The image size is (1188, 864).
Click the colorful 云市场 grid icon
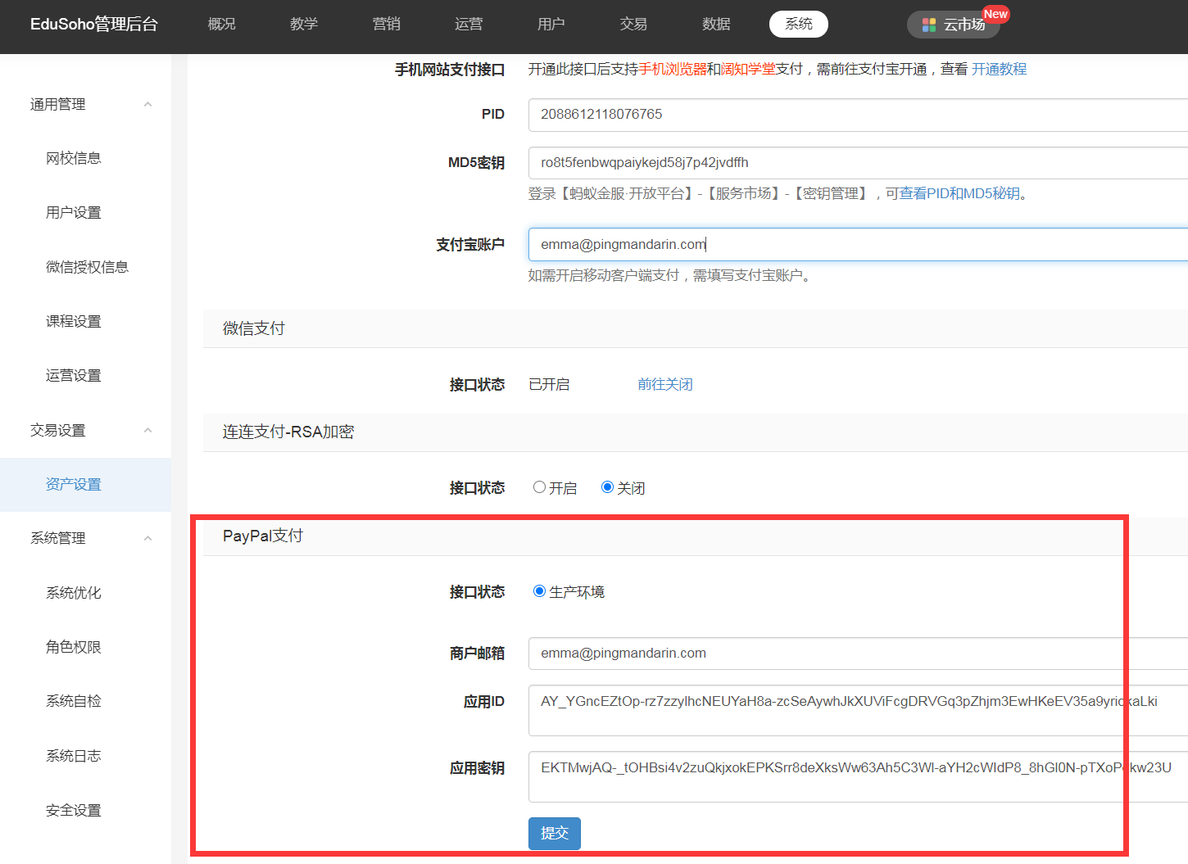click(x=928, y=25)
